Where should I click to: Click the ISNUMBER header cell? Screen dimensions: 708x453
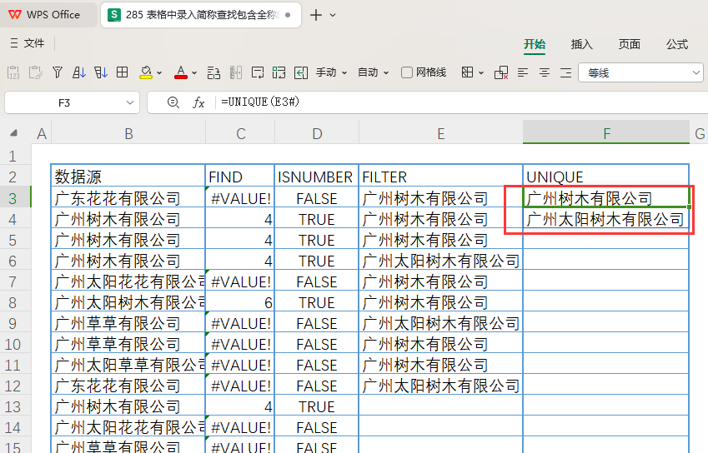point(317,177)
